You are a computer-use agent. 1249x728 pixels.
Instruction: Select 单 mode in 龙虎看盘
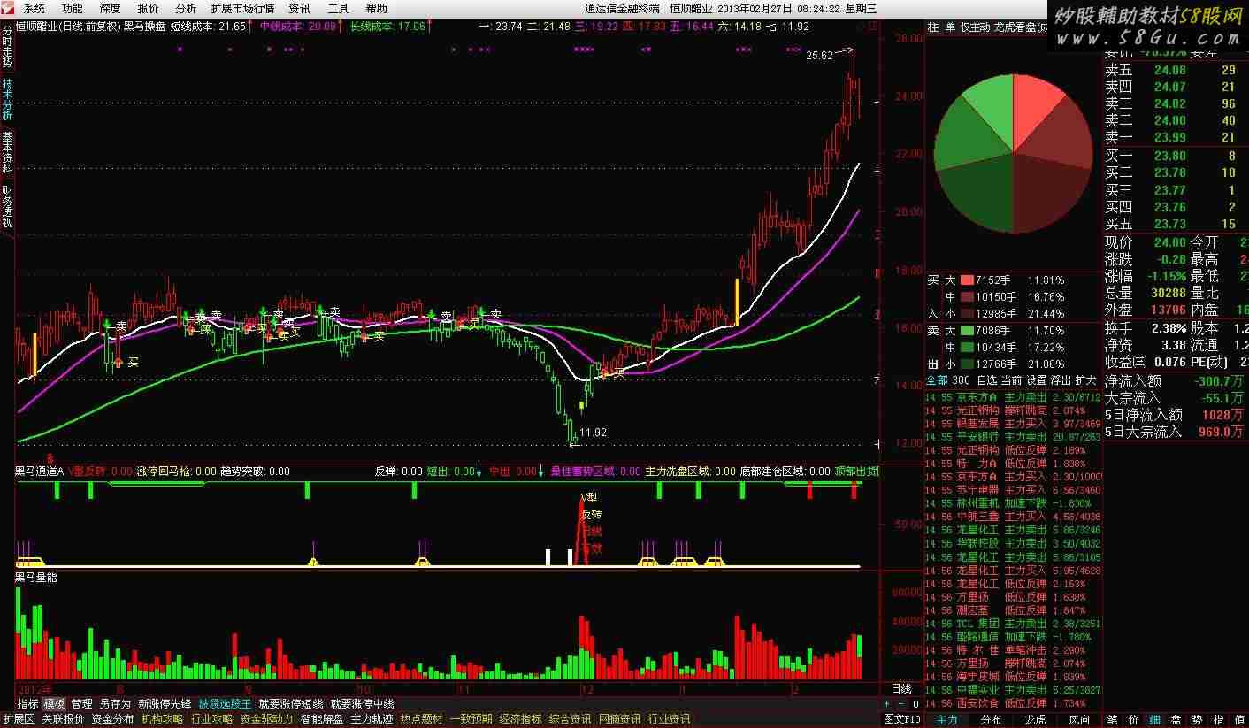pos(951,27)
